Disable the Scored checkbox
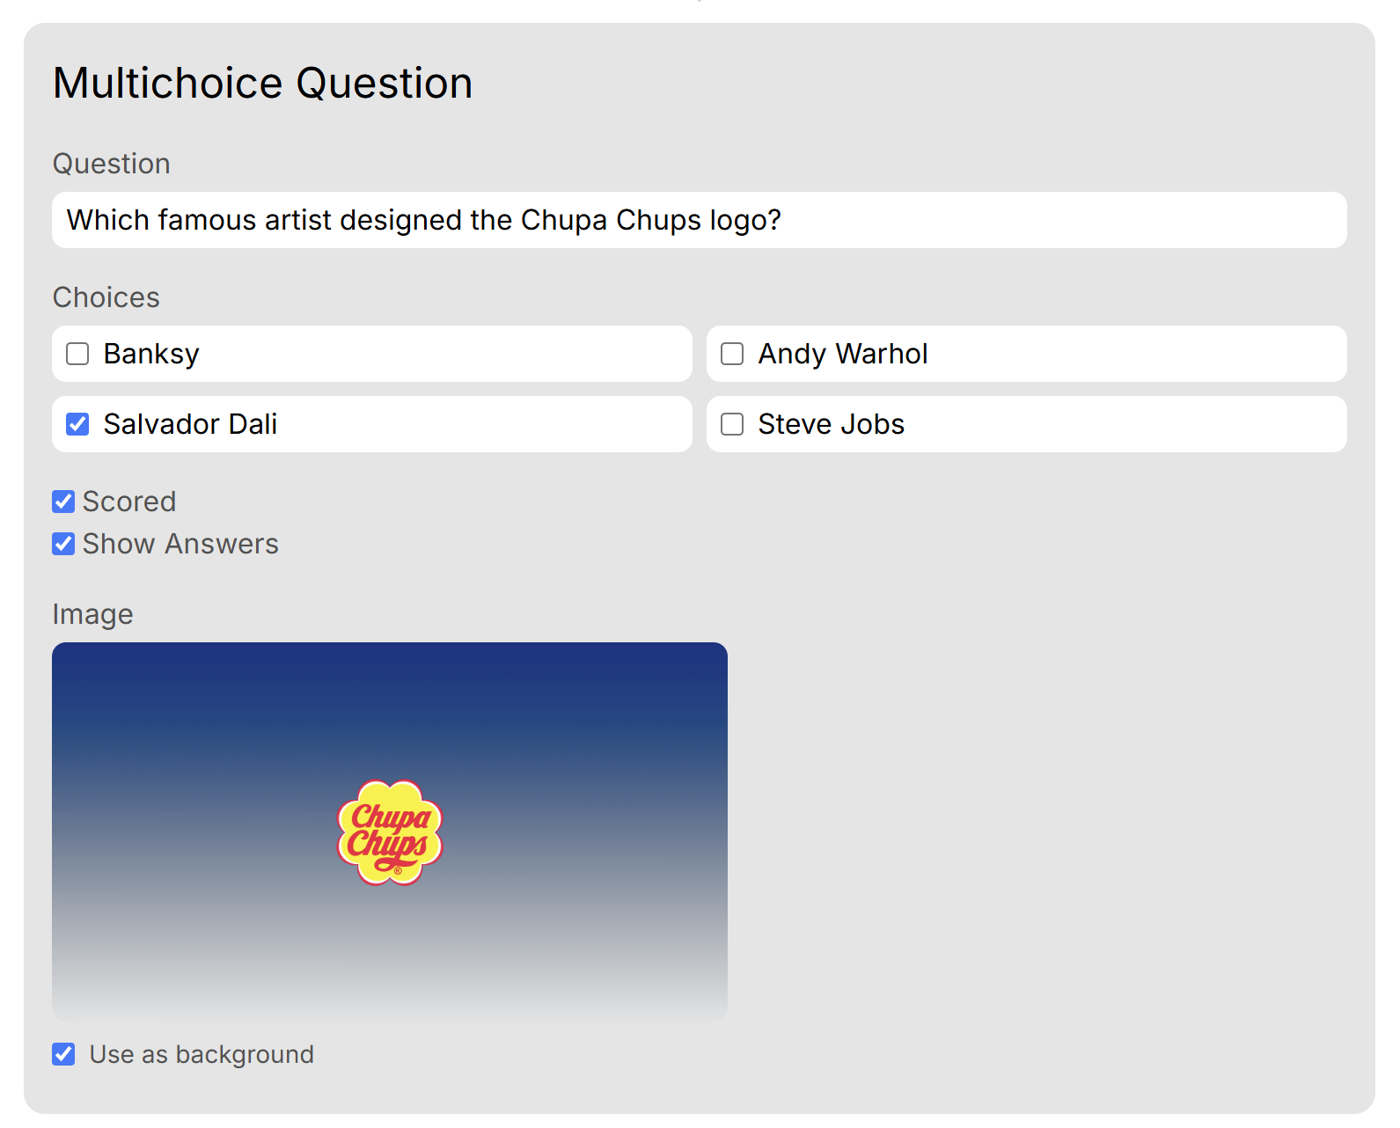Viewport: 1400px width, 1128px height. pos(63,502)
